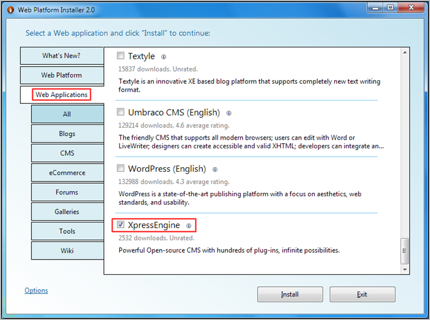Click the Umbraco CMS (English) title
Screen dimensions: 430x320
point(174,112)
